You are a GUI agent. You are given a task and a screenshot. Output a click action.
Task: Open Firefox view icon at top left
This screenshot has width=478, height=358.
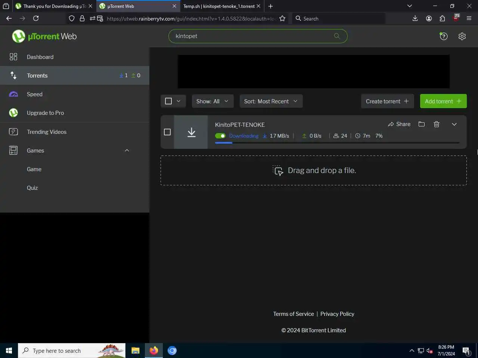click(6, 6)
